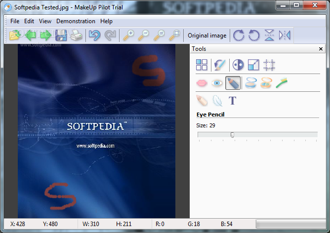Mirror image horizontally
The width and height of the screenshot is (330, 233).
[x=285, y=35]
